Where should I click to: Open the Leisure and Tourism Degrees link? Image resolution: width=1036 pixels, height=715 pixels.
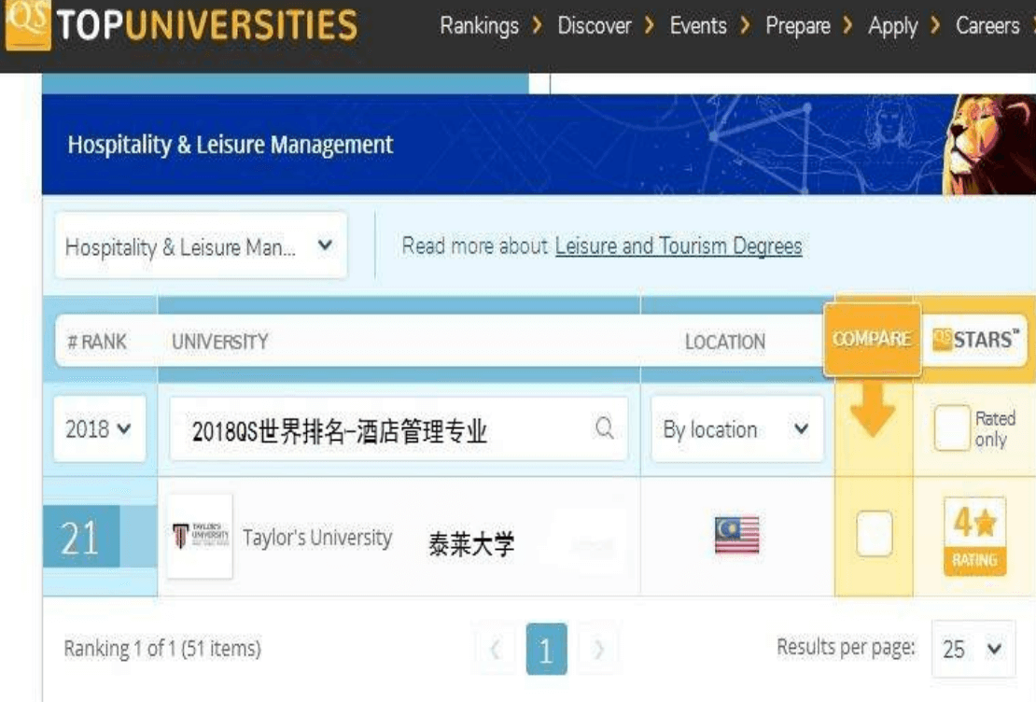[x=679, y=246]
